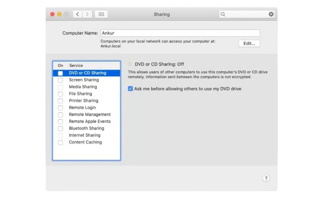Minimize the Sharing window with the yellow button

(59, 14)
